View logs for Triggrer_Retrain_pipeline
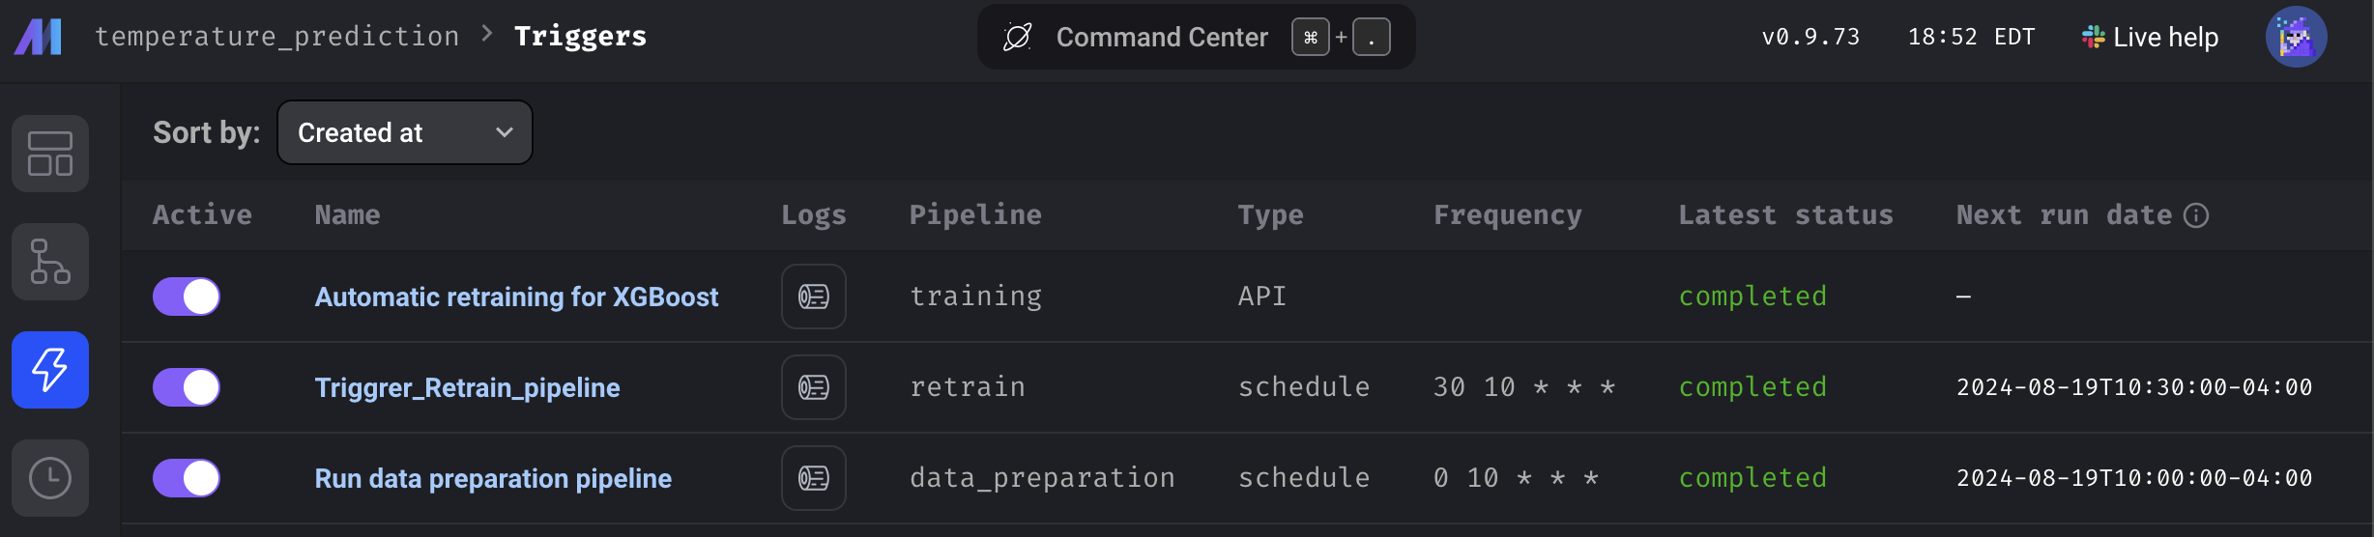 pyautogui.click(x=813, y=387)
